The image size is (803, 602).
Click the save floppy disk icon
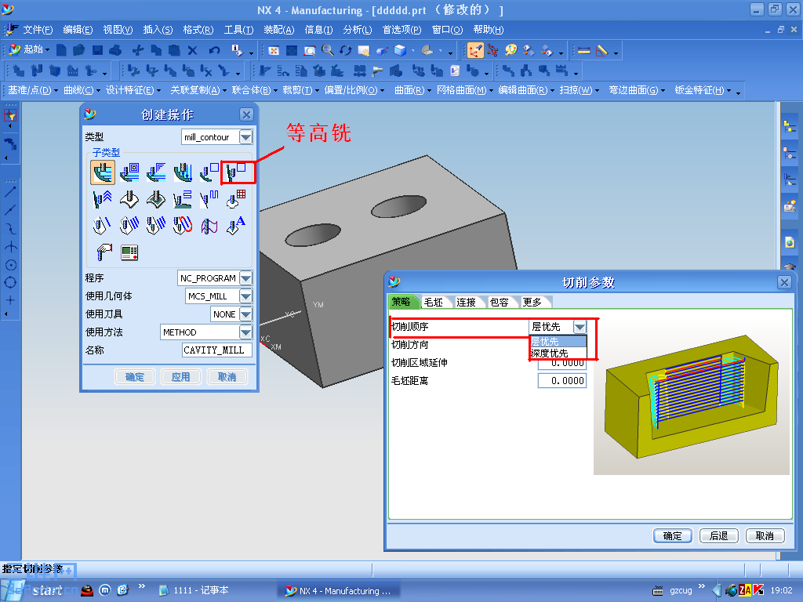point(97,50)
